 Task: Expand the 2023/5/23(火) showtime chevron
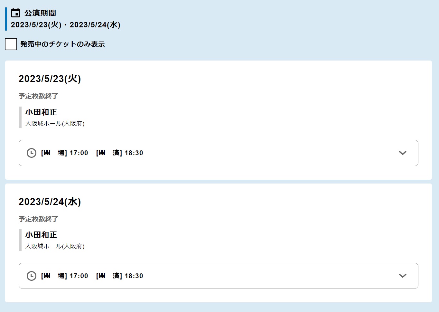coord(403,153)
